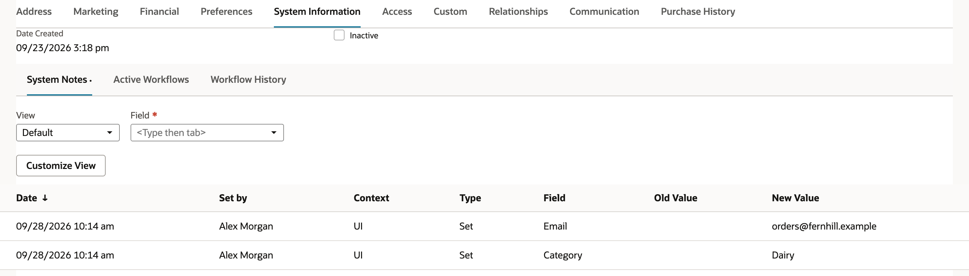The width and height of the screenshot is (969, 276).
Task: Open the Financial tab
Action: [x=159, y=12]
